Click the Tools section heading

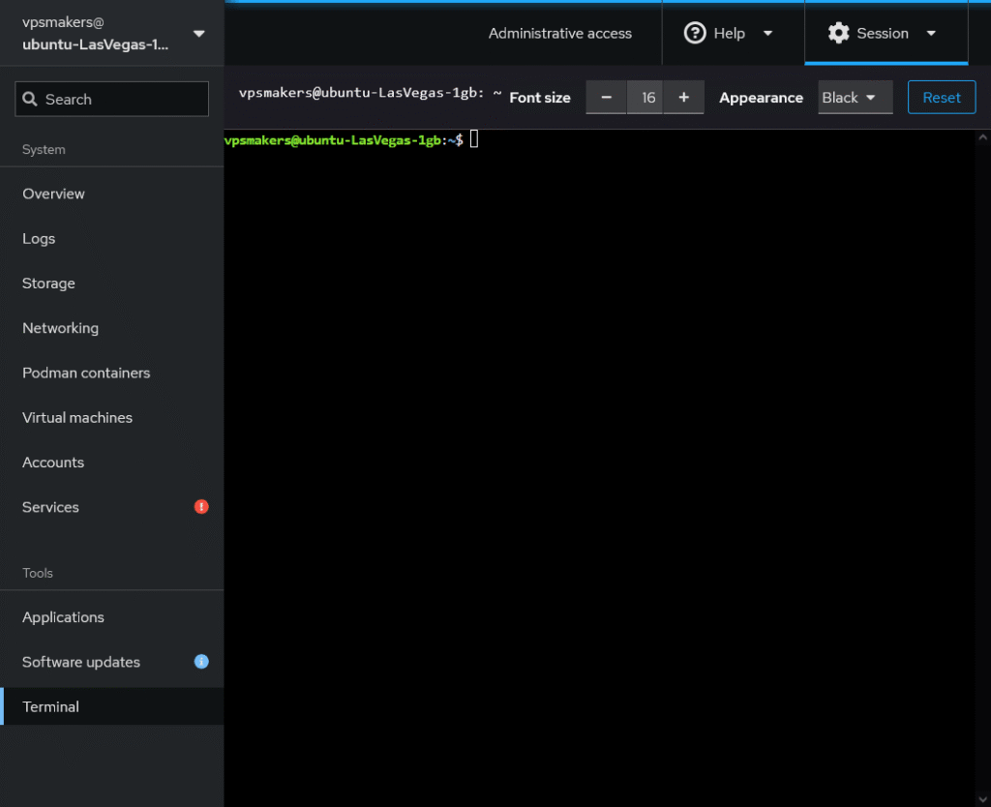pos(38,573)
